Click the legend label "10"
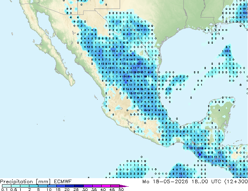The image size is (248, 191). tap(49, 189)
